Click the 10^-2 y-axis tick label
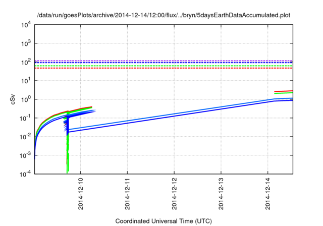This screenshot has height=226, width=323. (25, 137)
